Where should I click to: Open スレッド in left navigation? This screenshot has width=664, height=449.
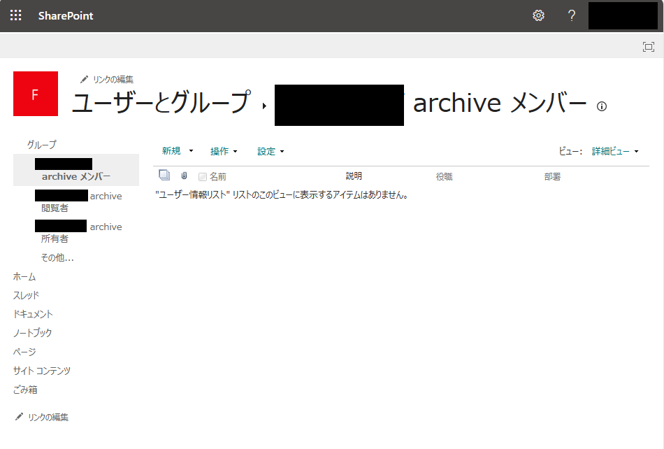tap(26, 295)
